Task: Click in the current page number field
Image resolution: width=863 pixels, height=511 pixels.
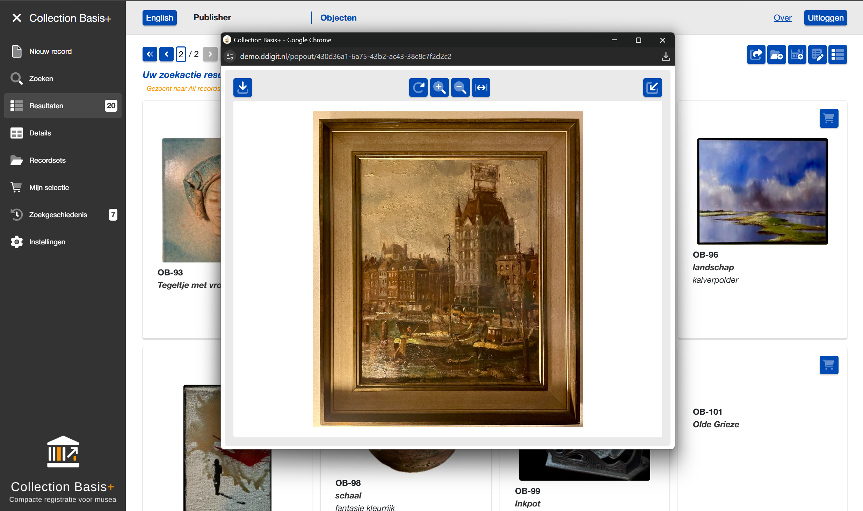Action: point(181,54)
